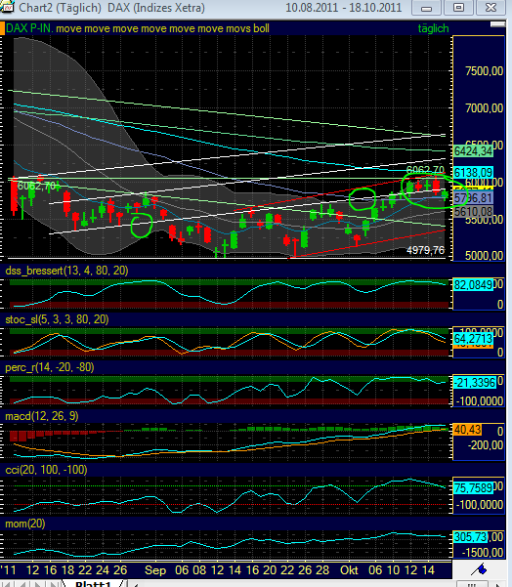
Task: Click the 6138,09 cyan price tag
Action: [x=473, y=173]
